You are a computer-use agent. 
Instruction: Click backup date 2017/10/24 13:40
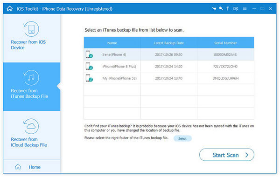[169, 78]
